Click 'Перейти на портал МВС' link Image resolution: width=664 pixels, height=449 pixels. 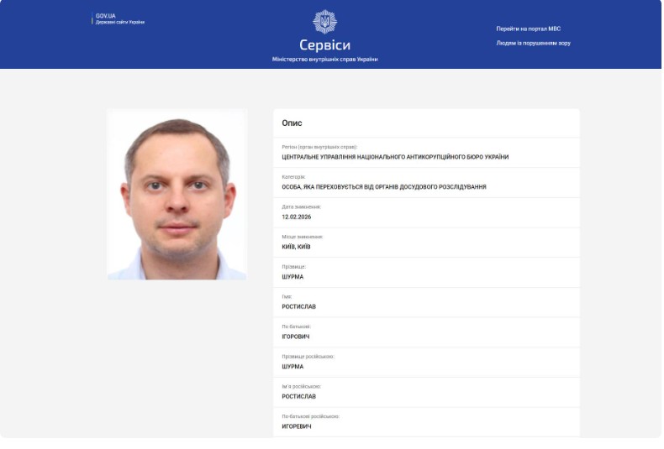(x=528, y=29)
